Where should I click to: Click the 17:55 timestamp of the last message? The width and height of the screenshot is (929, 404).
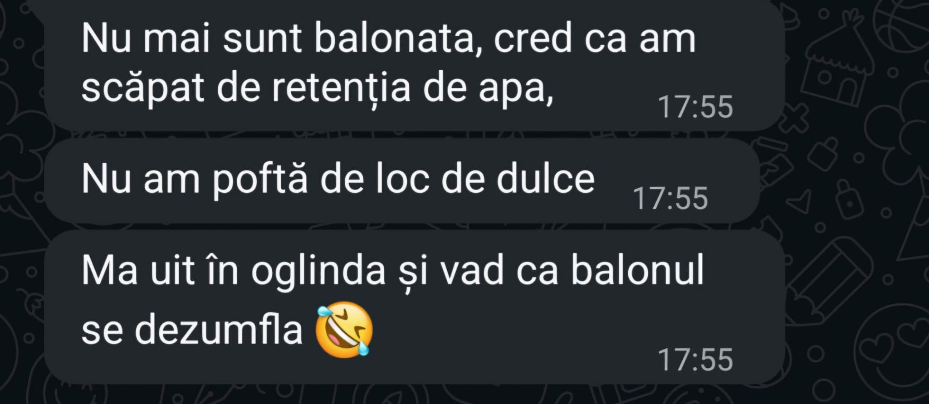[695, 360]
